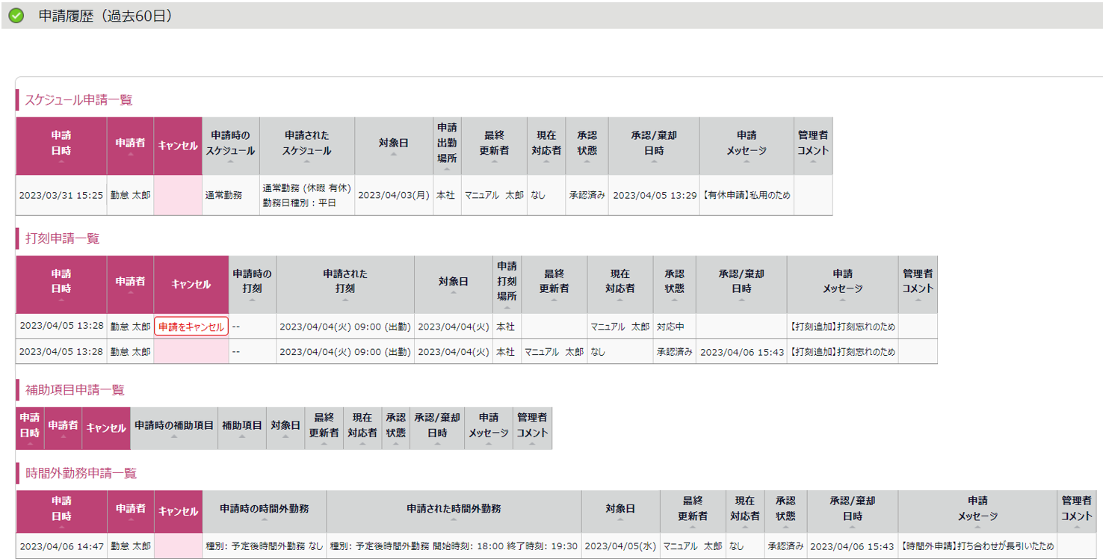This screenshot has height=559, width=1103.
Task: Sort 打刻申請一覧 by 申請日時 header
Action: tap(61, 285)
